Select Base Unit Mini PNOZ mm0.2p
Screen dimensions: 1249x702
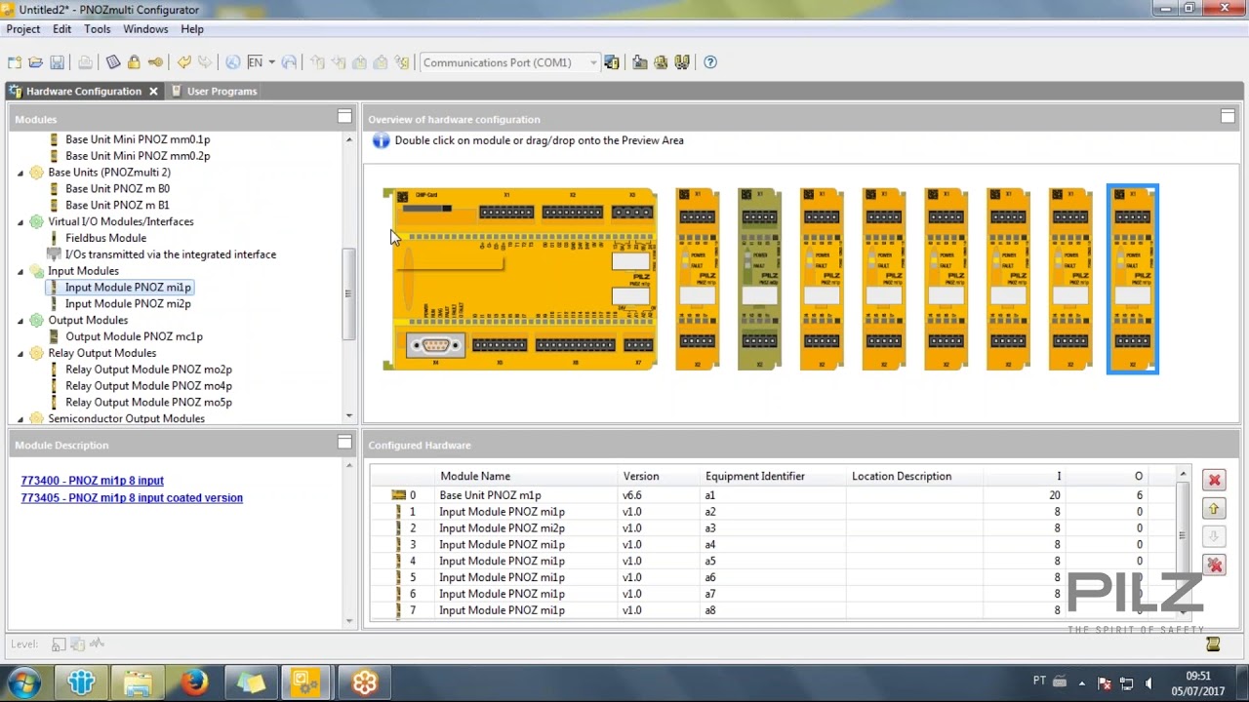pos(138,156)
